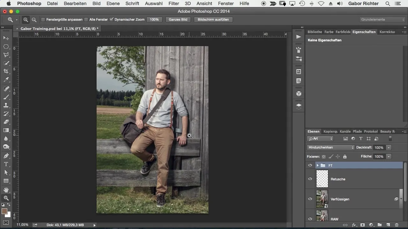
Task: Click the foreground color swatch
Action: click(4, 211)
